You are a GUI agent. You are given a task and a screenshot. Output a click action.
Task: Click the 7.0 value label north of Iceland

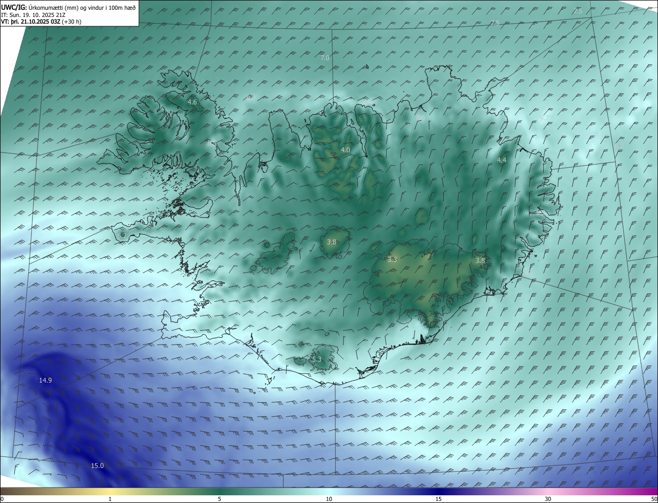pyautogui.click(x=325, y=58)
